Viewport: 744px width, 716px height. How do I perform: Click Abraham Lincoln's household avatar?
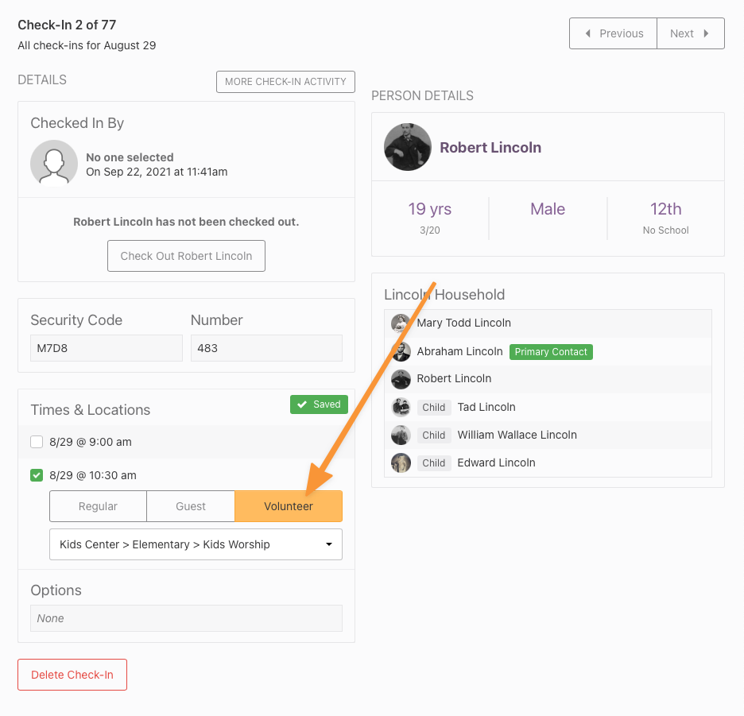[401, 351]
